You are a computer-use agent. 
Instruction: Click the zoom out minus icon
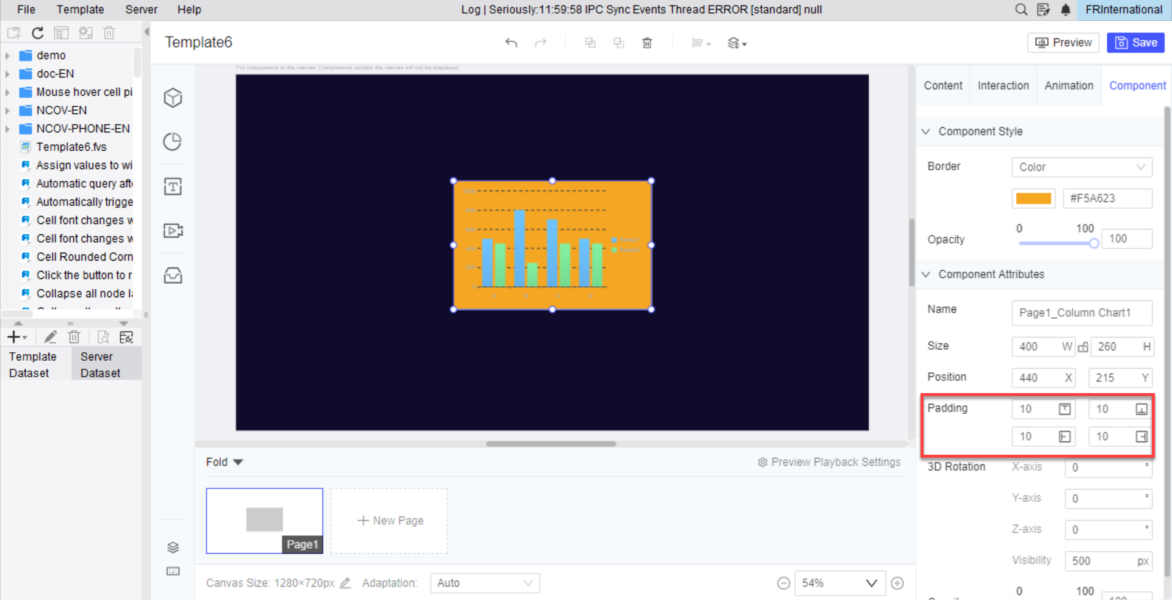click(x=784, y=583)
